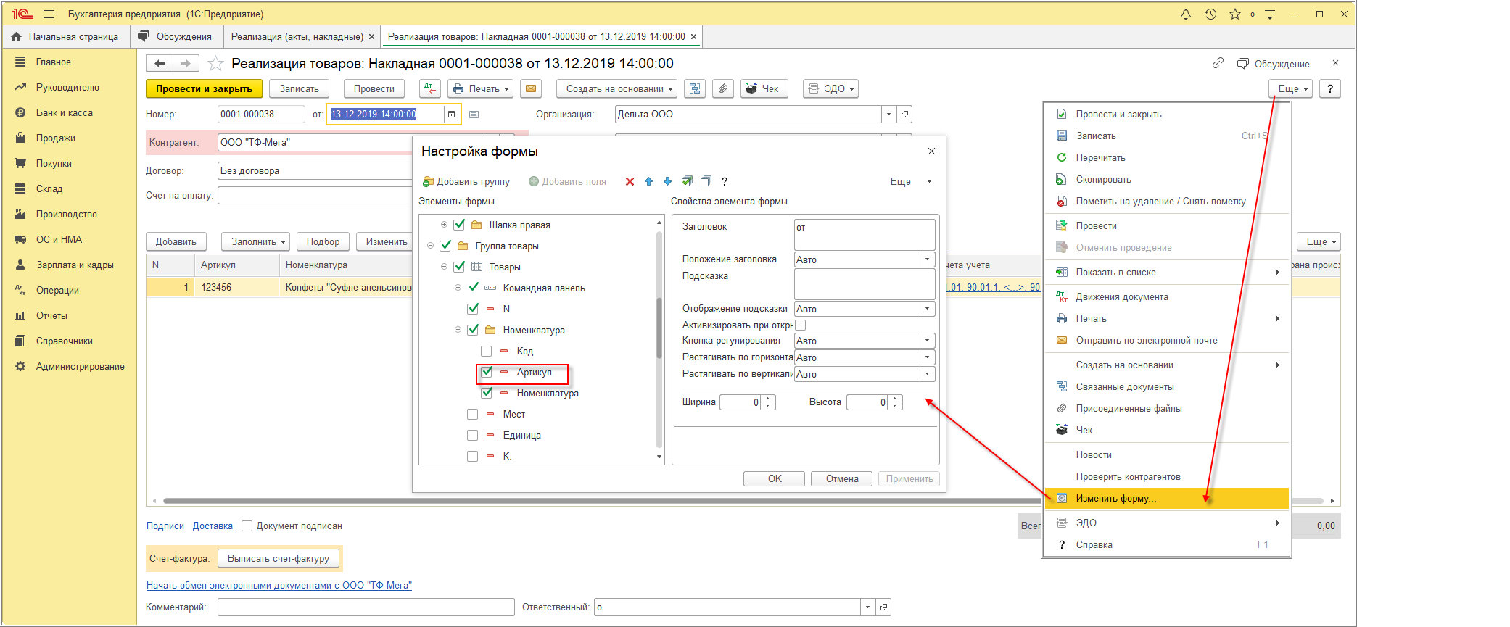This screenshot has width=1510, height=627.
Task: Uncheck all elements icon in Настройка формы
Action: (706, 181)
